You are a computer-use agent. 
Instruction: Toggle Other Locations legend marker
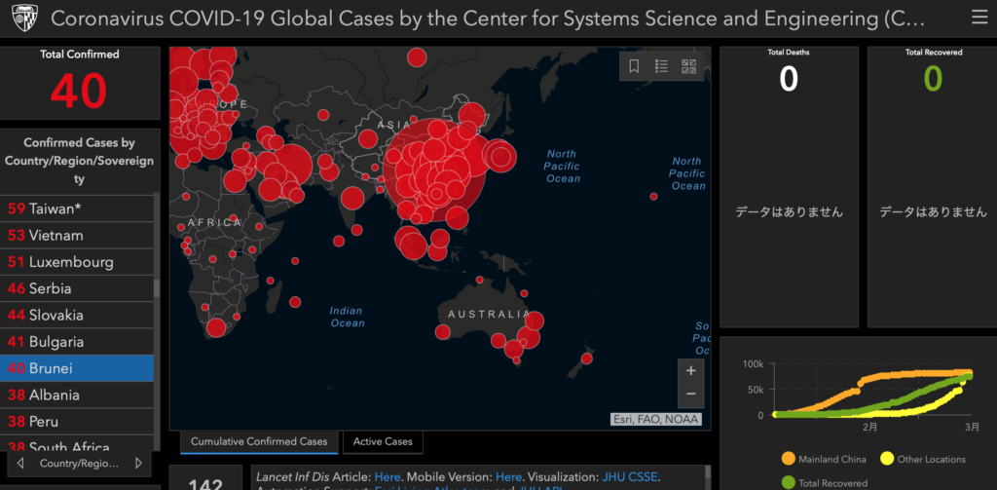tap(887, 459)
